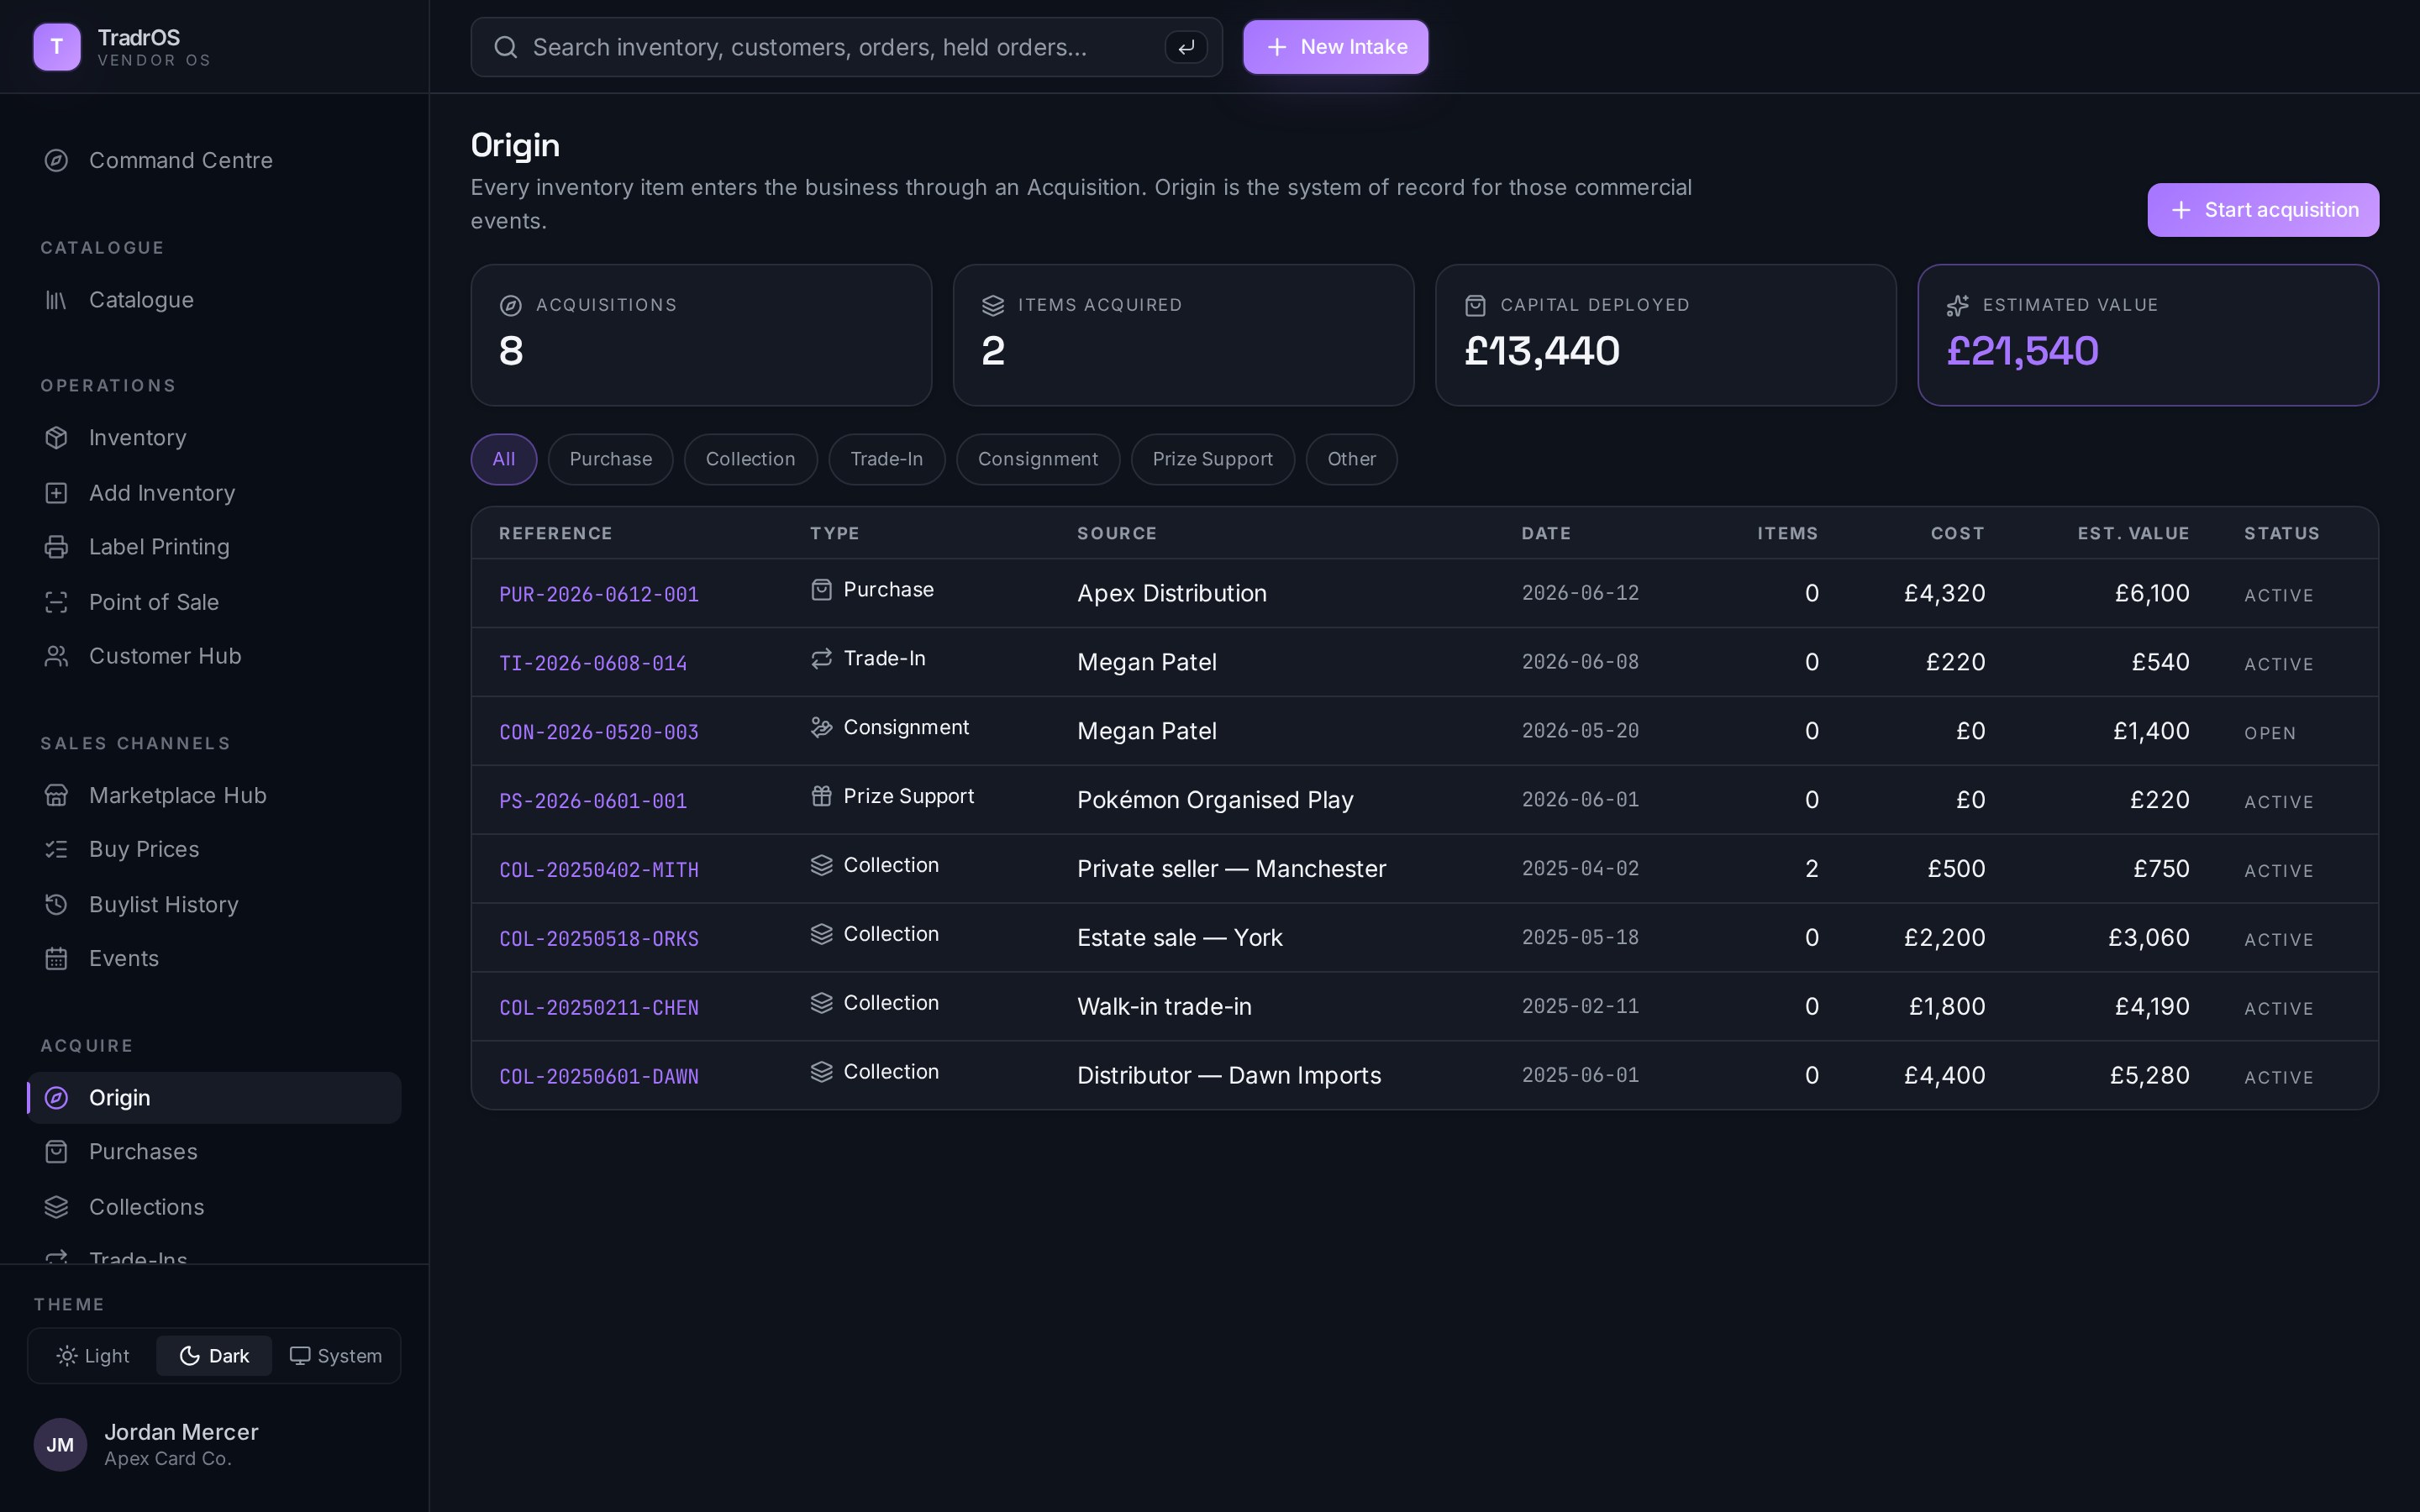The image size is (2420, 1512).
Task: Click the Trade-In arrows icon in TI-2026-0608-014 row
Action: tap(821, 658)
